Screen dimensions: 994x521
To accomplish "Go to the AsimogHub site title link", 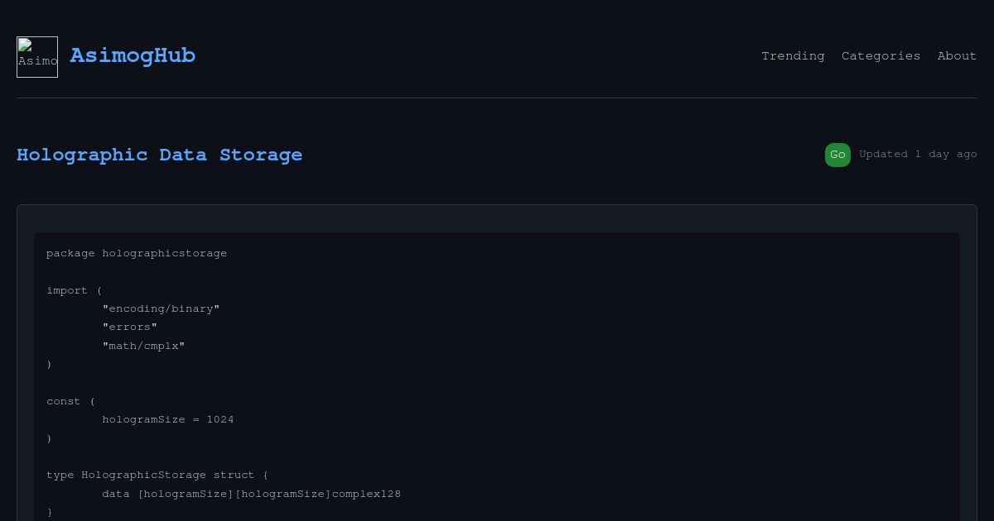I will pos(133,56).
